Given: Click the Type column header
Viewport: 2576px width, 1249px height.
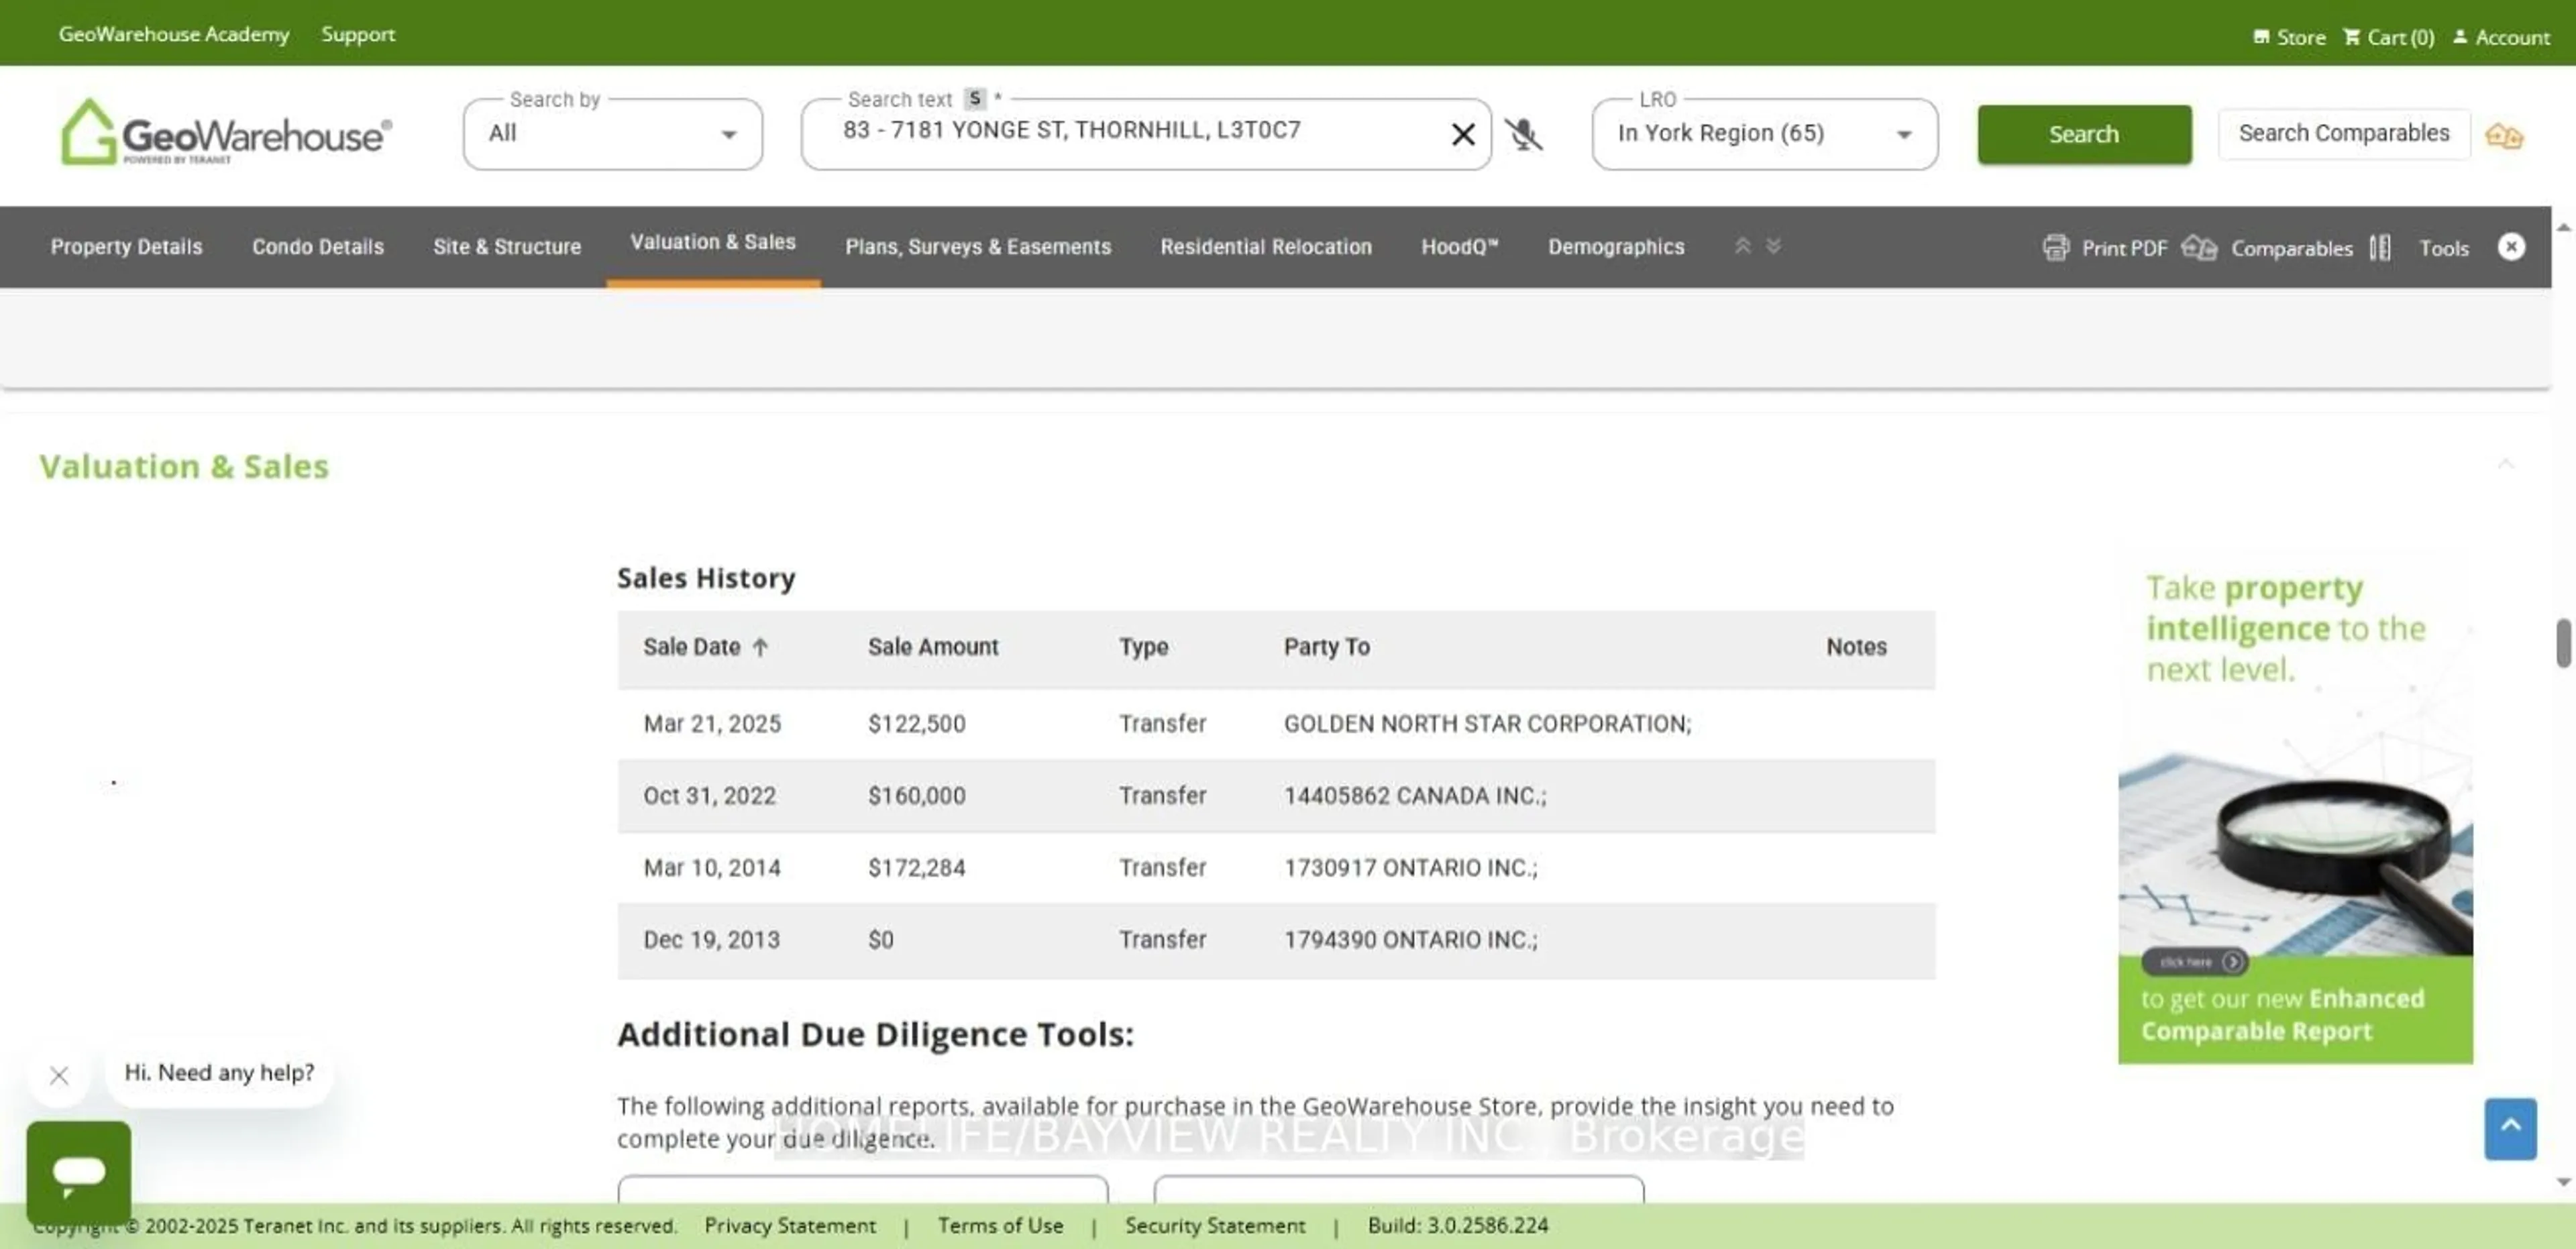Looking at the screenshot, I should click(1143, 647).
